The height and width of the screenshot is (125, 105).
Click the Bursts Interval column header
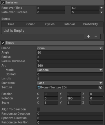click(70, 24)
